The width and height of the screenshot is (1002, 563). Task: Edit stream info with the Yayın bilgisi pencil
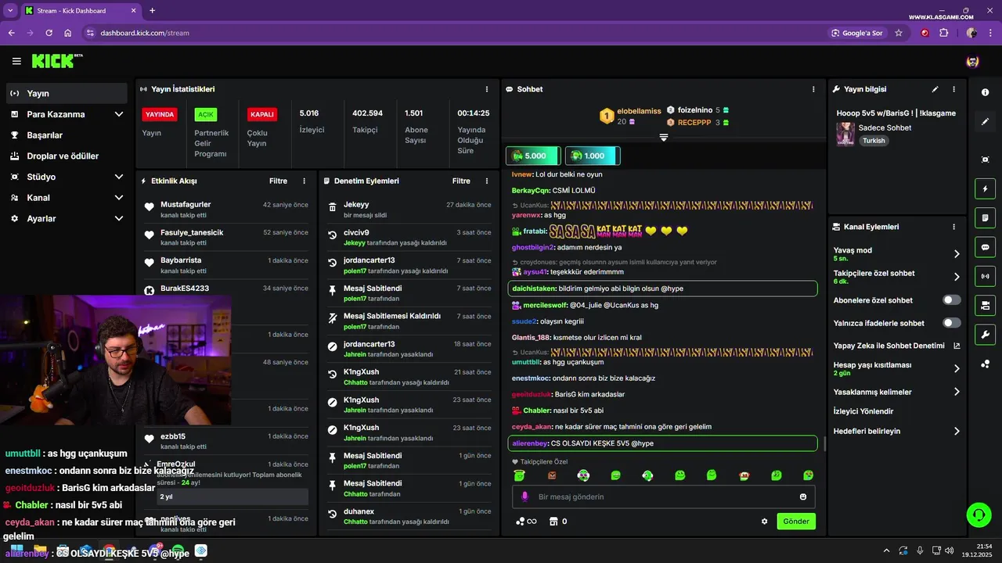point(935,89)
